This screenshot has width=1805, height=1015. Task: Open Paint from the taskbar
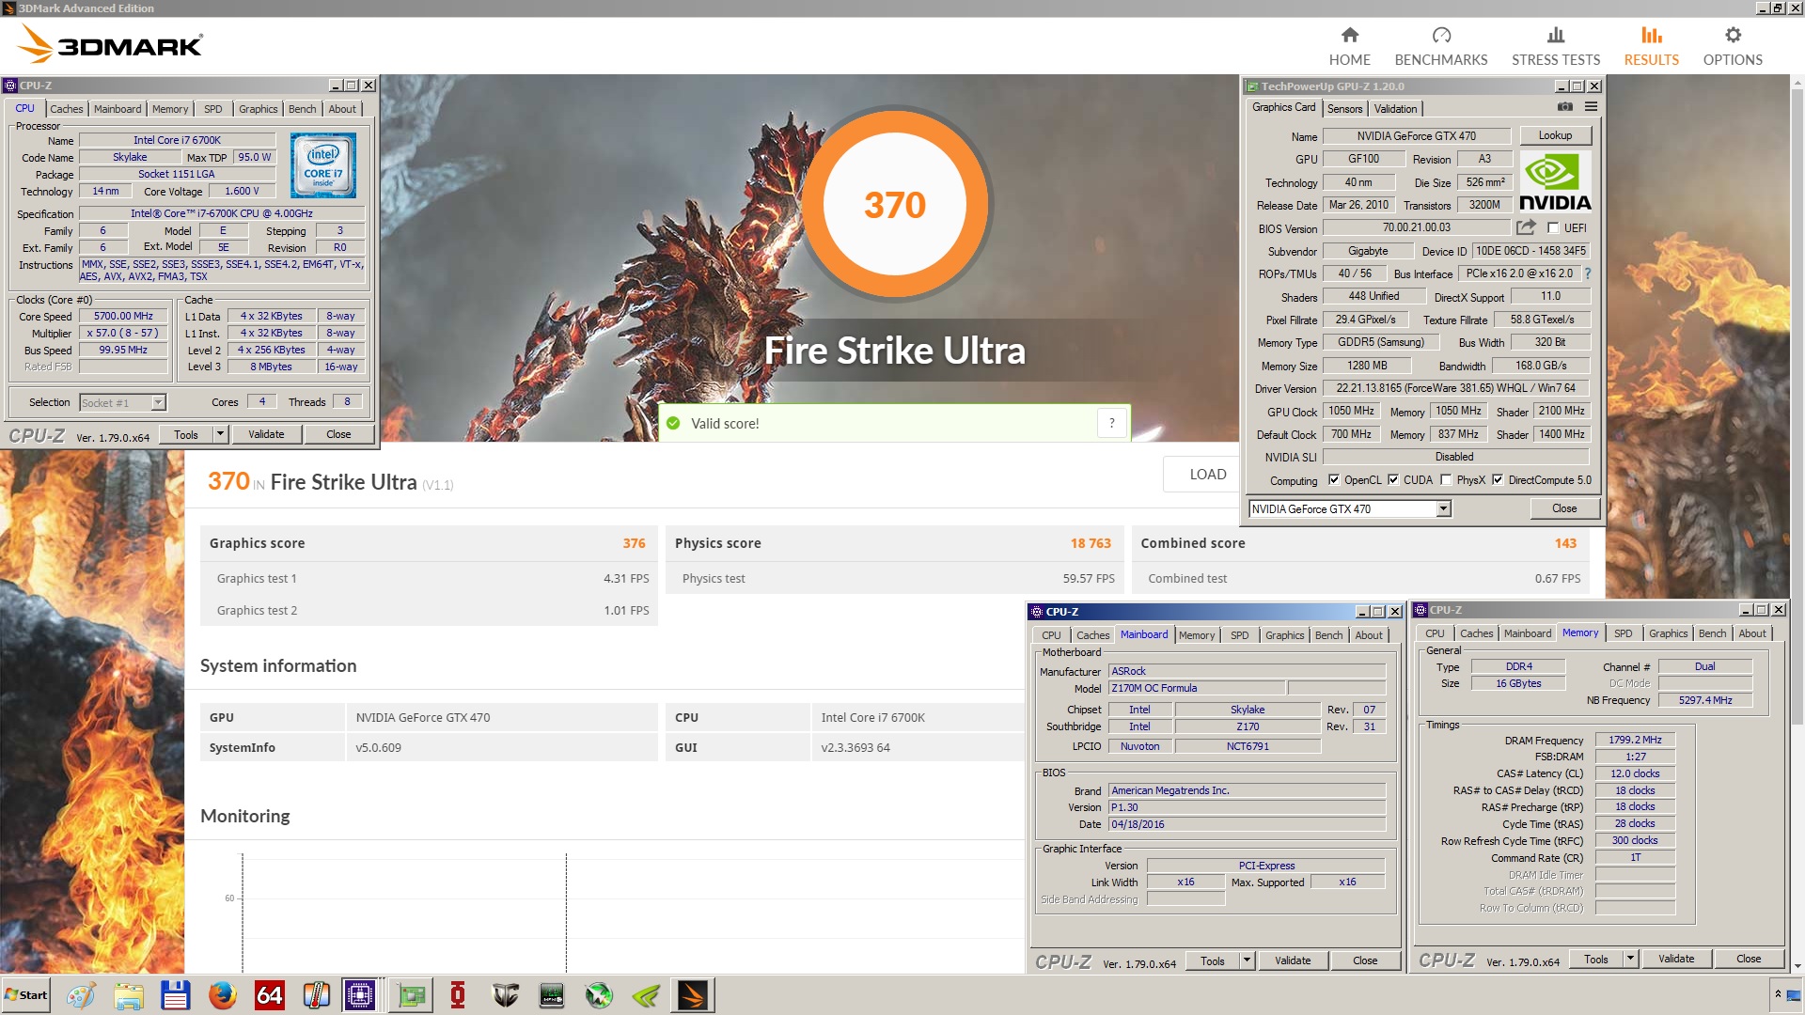(x=81, y=995)
